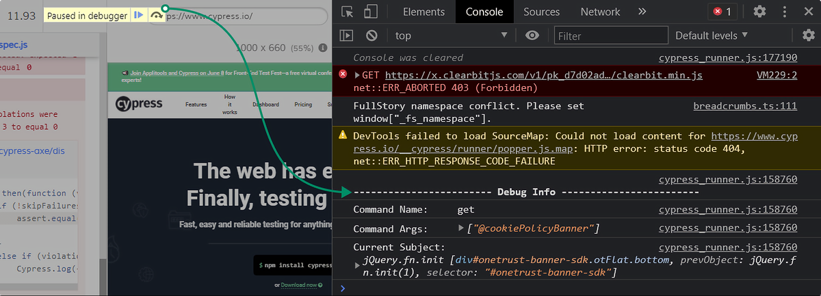Open the DevTools kebab menu
This screenshot has height=296, width=821.
(785, 12)
